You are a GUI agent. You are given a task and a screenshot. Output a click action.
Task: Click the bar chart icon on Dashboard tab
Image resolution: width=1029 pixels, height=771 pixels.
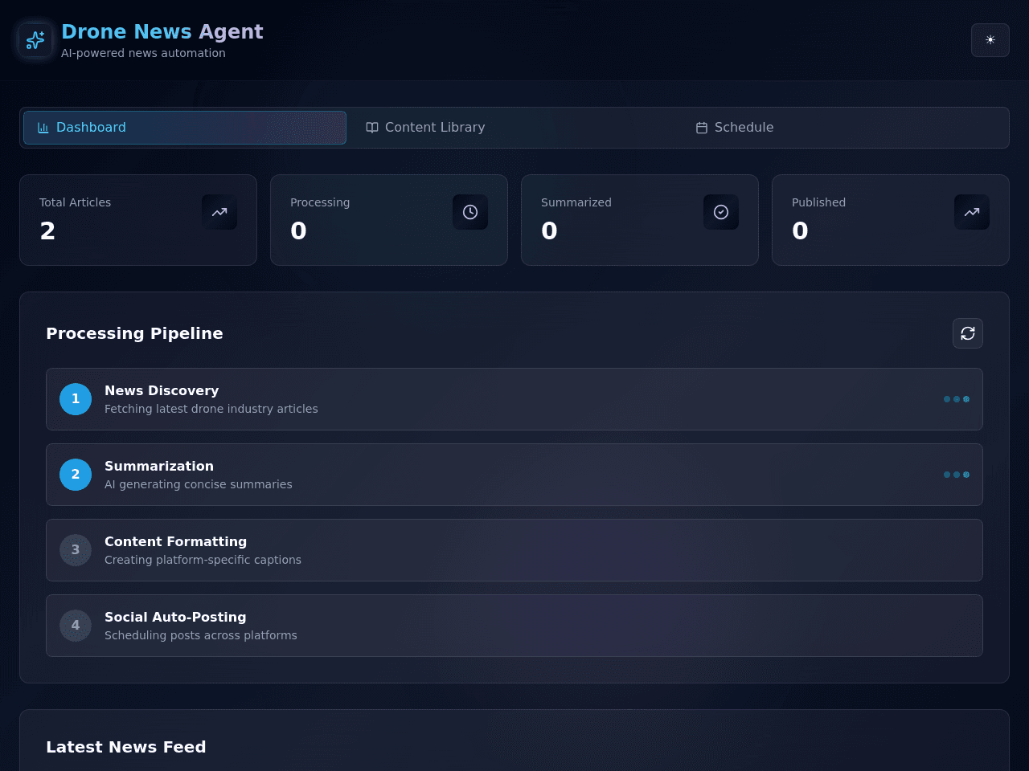(43, 128)
